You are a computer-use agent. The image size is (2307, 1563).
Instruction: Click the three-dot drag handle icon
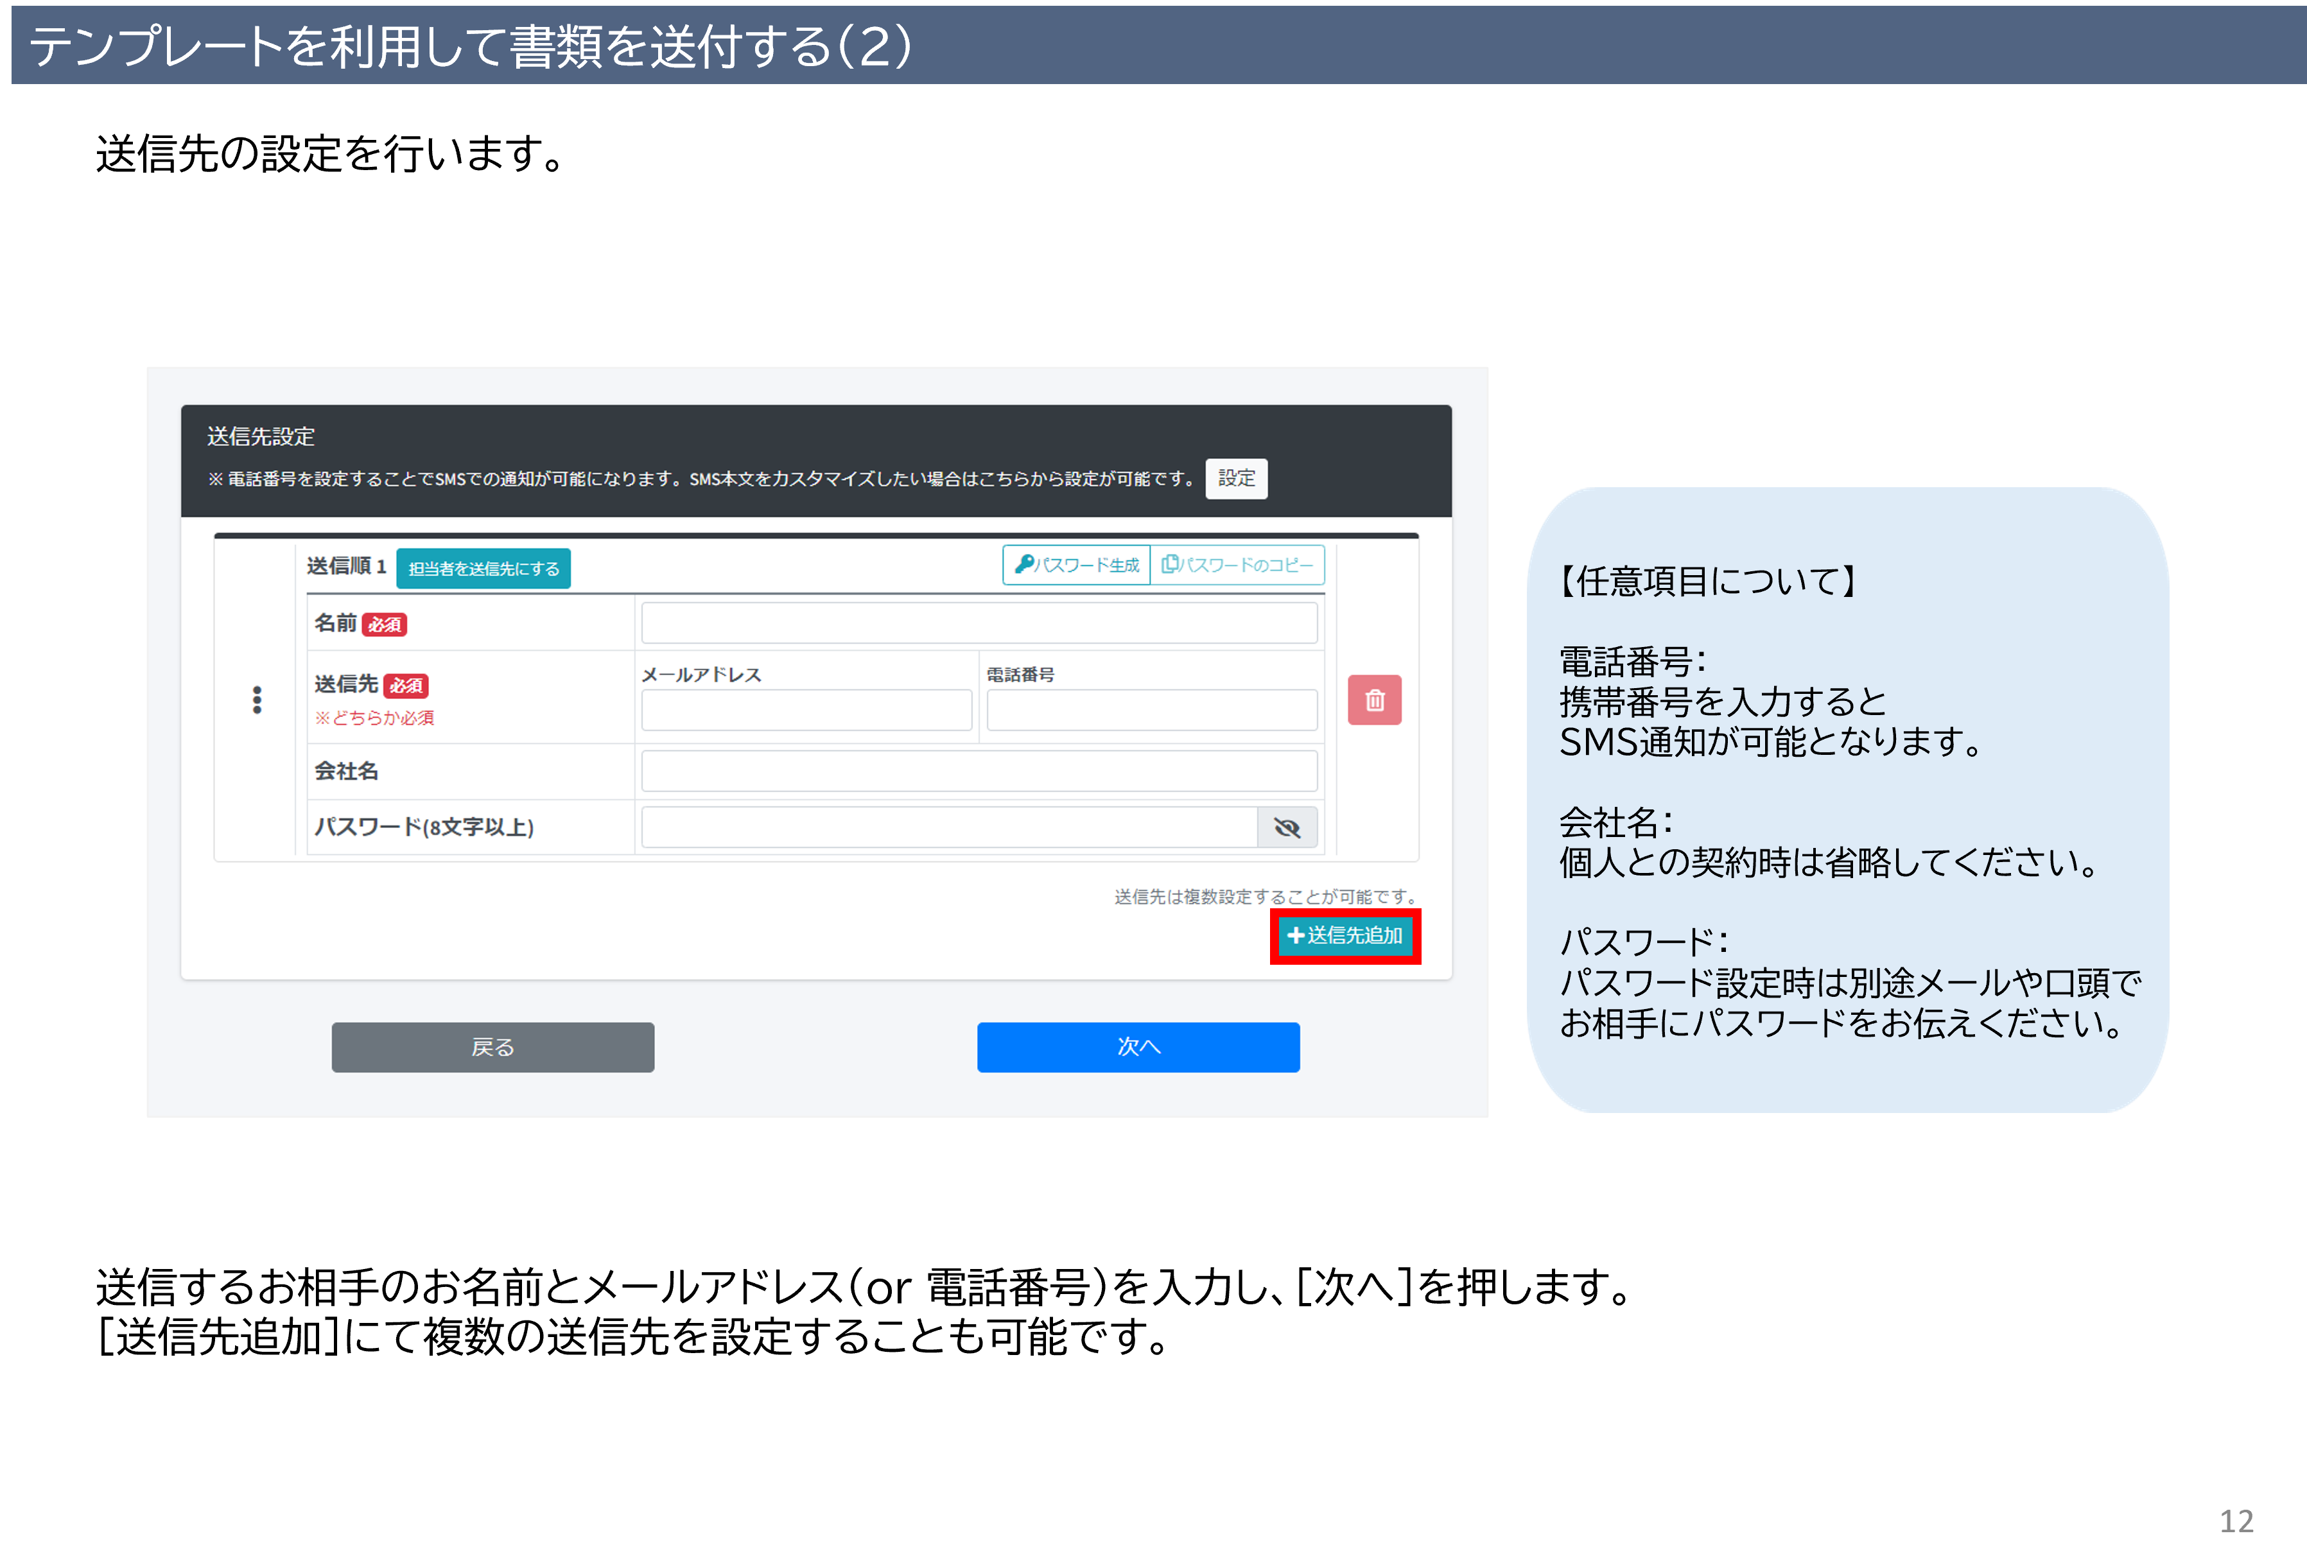tap(257, 700)
